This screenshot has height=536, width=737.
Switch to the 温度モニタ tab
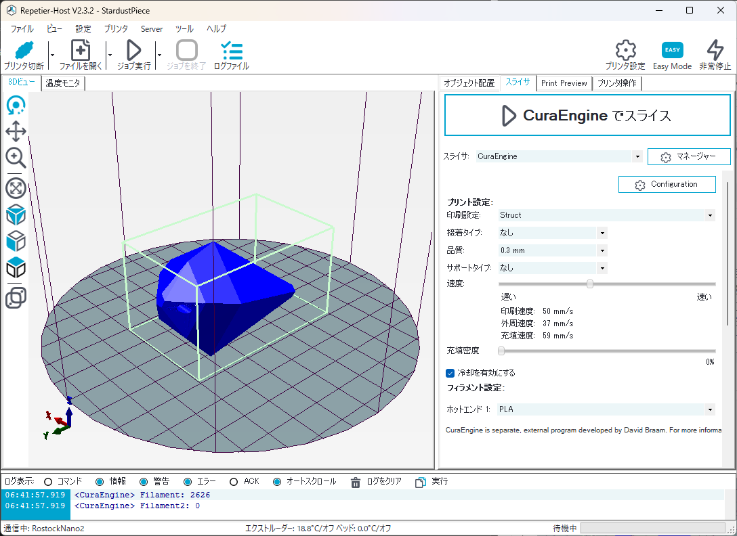pyautogui.click(x=63, y=83)
